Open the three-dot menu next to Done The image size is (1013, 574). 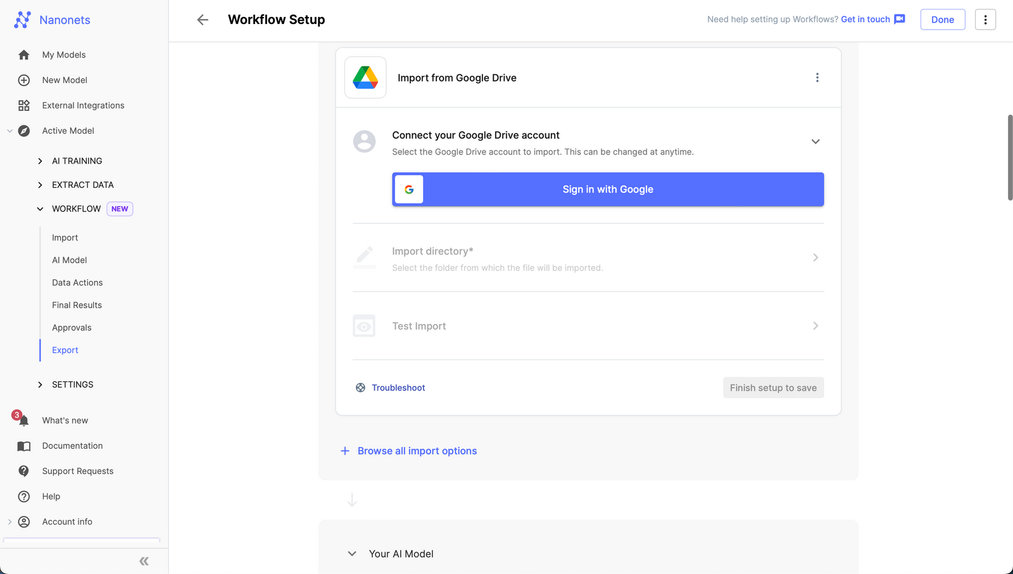pos(985,20)
